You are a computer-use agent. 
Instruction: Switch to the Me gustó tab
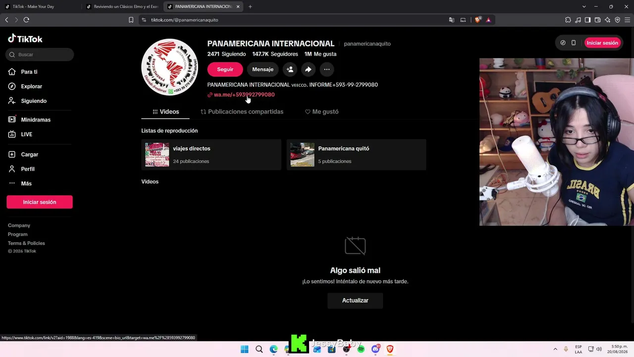coord(321,112)
